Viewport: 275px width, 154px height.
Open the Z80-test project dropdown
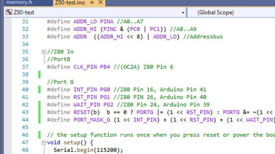click(183, 12)
